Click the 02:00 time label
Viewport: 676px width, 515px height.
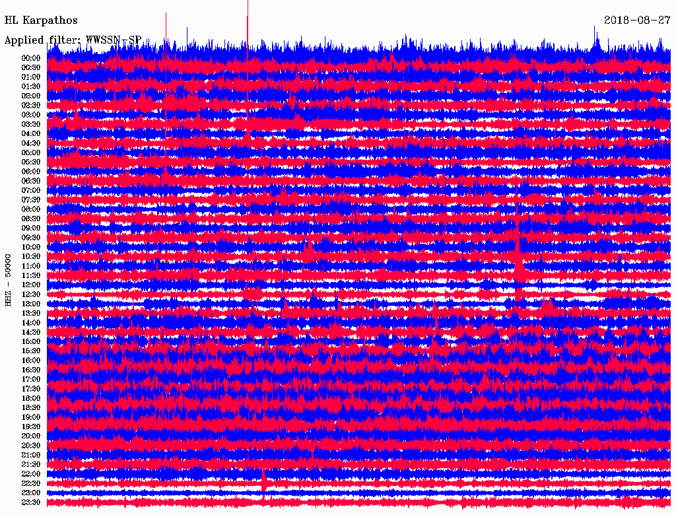pos(31,96)
